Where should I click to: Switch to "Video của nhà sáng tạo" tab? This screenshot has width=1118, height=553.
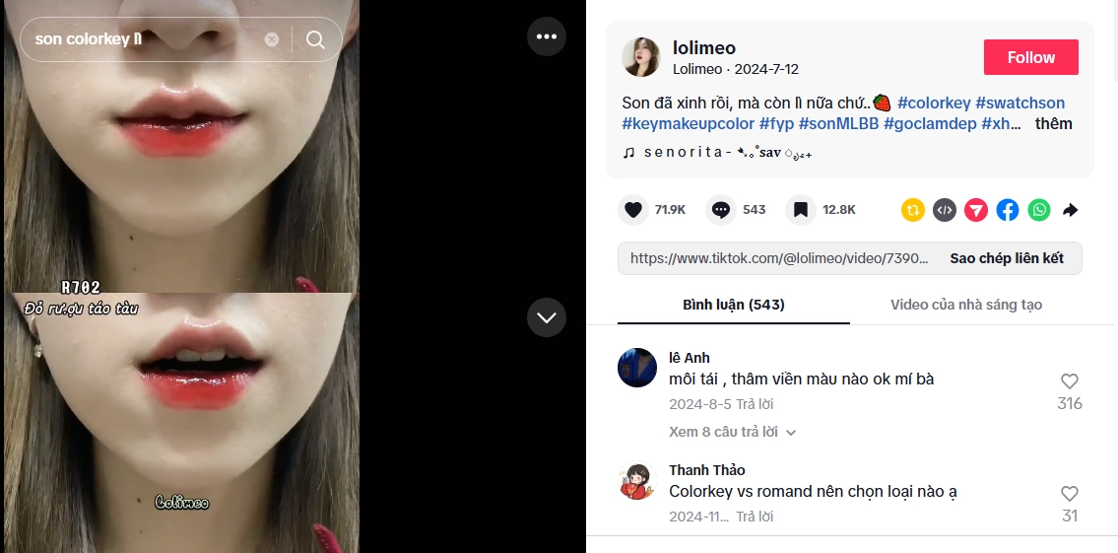click(966, 305)
